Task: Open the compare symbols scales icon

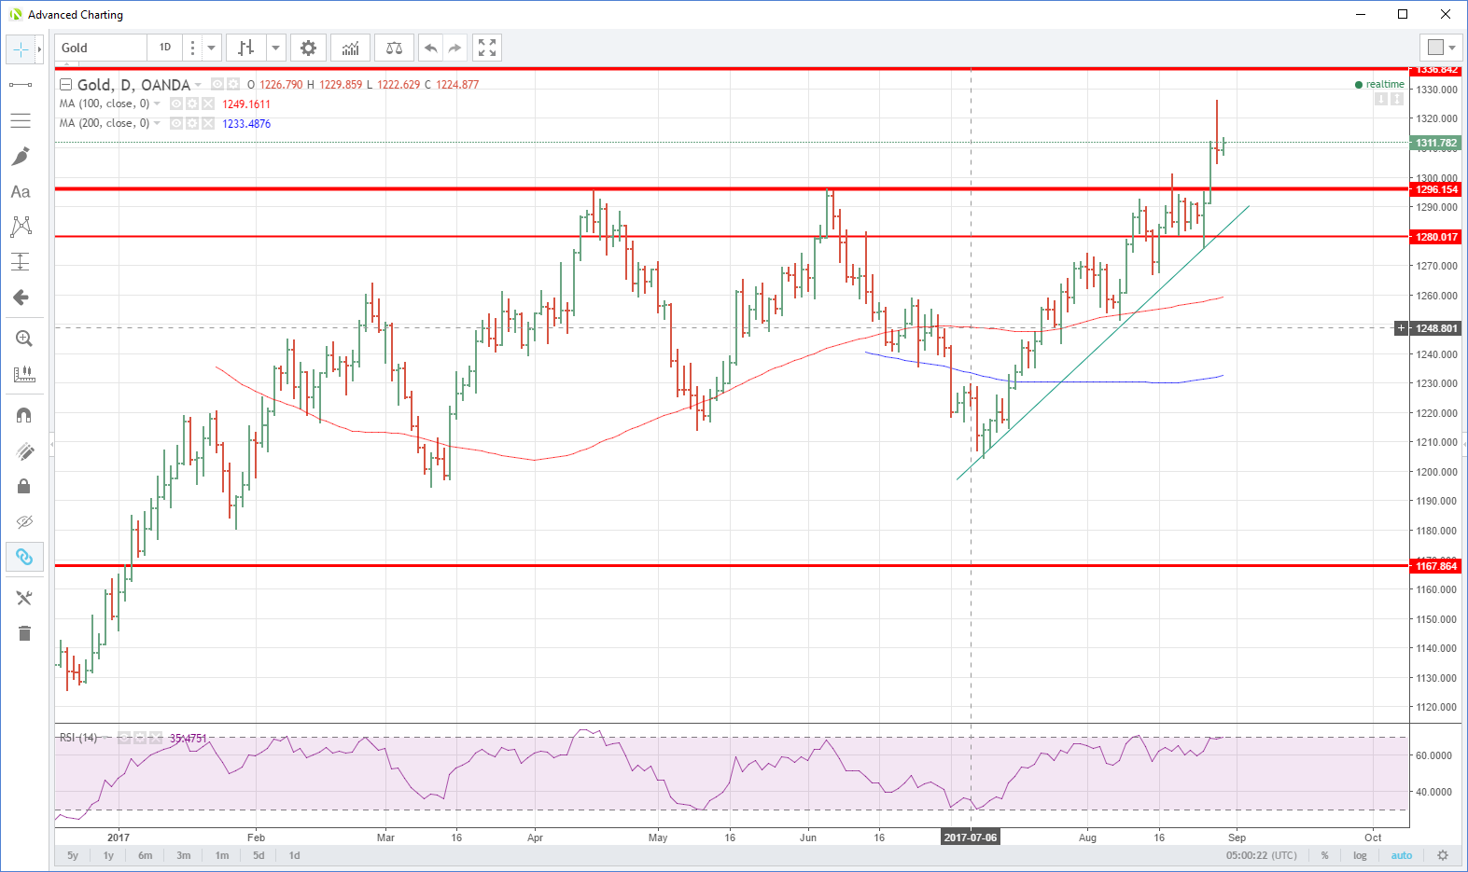Action: point(394,48)
